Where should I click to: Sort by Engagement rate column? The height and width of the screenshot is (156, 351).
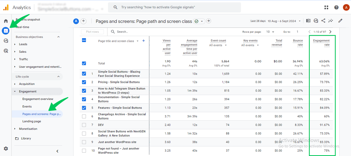click(321, 43)
